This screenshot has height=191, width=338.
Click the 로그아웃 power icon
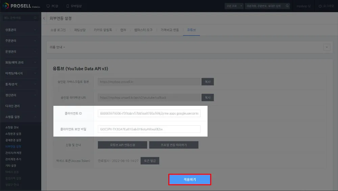(x=320, y=6)
